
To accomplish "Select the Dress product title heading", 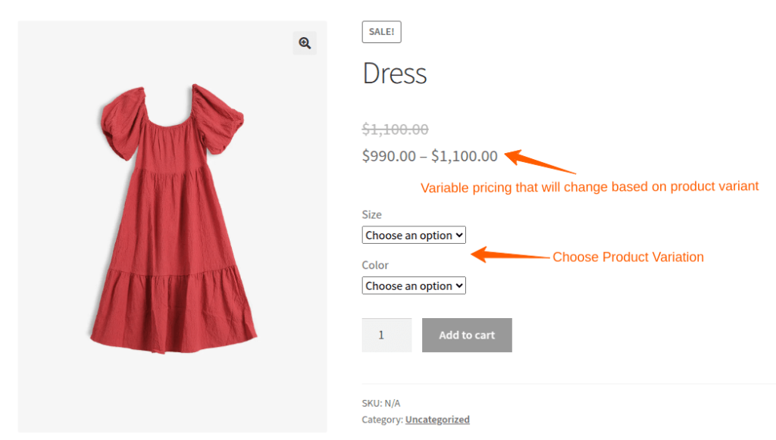I will [x=394, y=73].
